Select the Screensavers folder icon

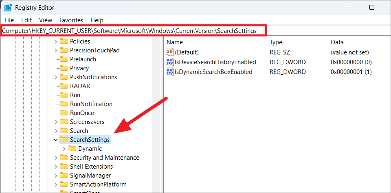[64, 122]
